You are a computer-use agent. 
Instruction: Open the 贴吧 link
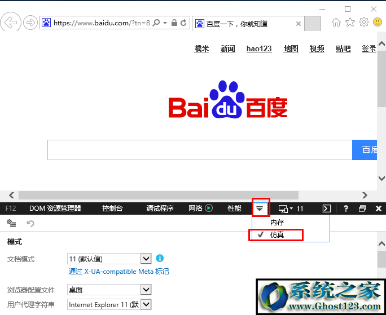tap(343, 48)
